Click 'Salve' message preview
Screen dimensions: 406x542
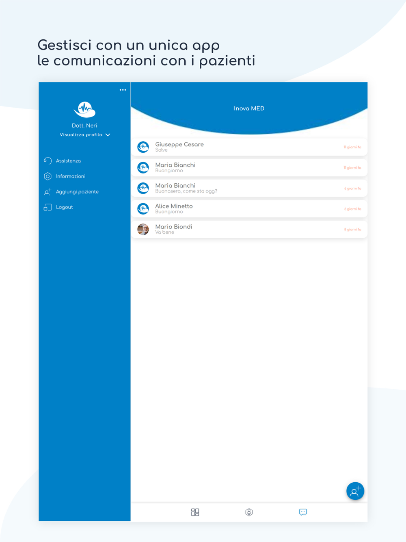(161, 150)
